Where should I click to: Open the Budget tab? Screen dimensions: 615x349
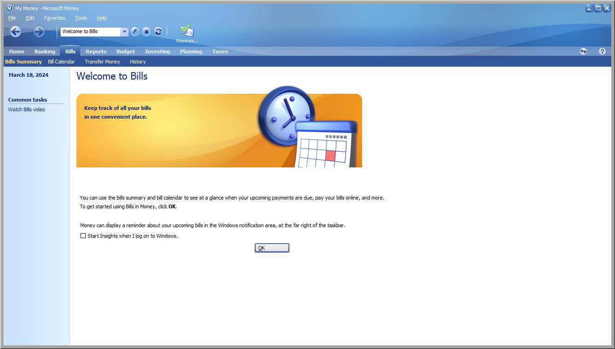(126, 51)
